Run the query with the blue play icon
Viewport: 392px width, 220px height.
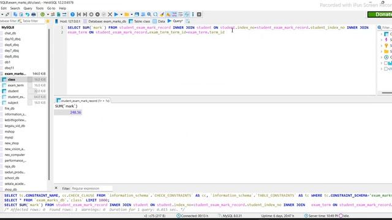click(116, 15)
